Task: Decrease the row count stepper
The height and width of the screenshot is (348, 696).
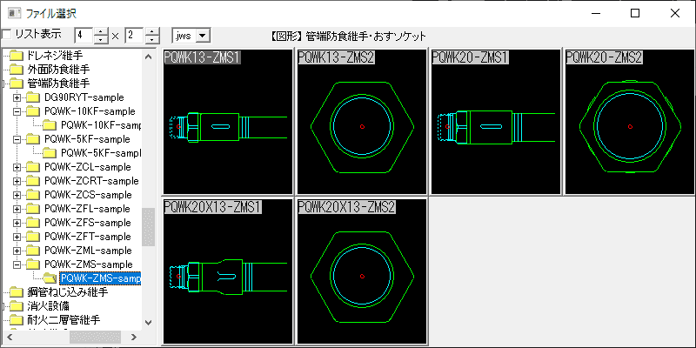Action: point(152,40)
